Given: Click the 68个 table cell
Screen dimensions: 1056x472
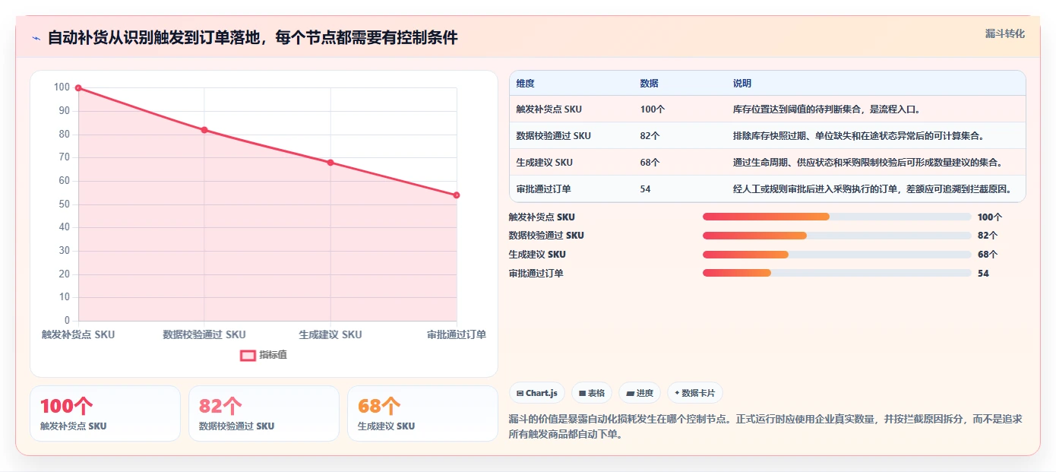Looking at the screenshot, I should coord(650,163).
